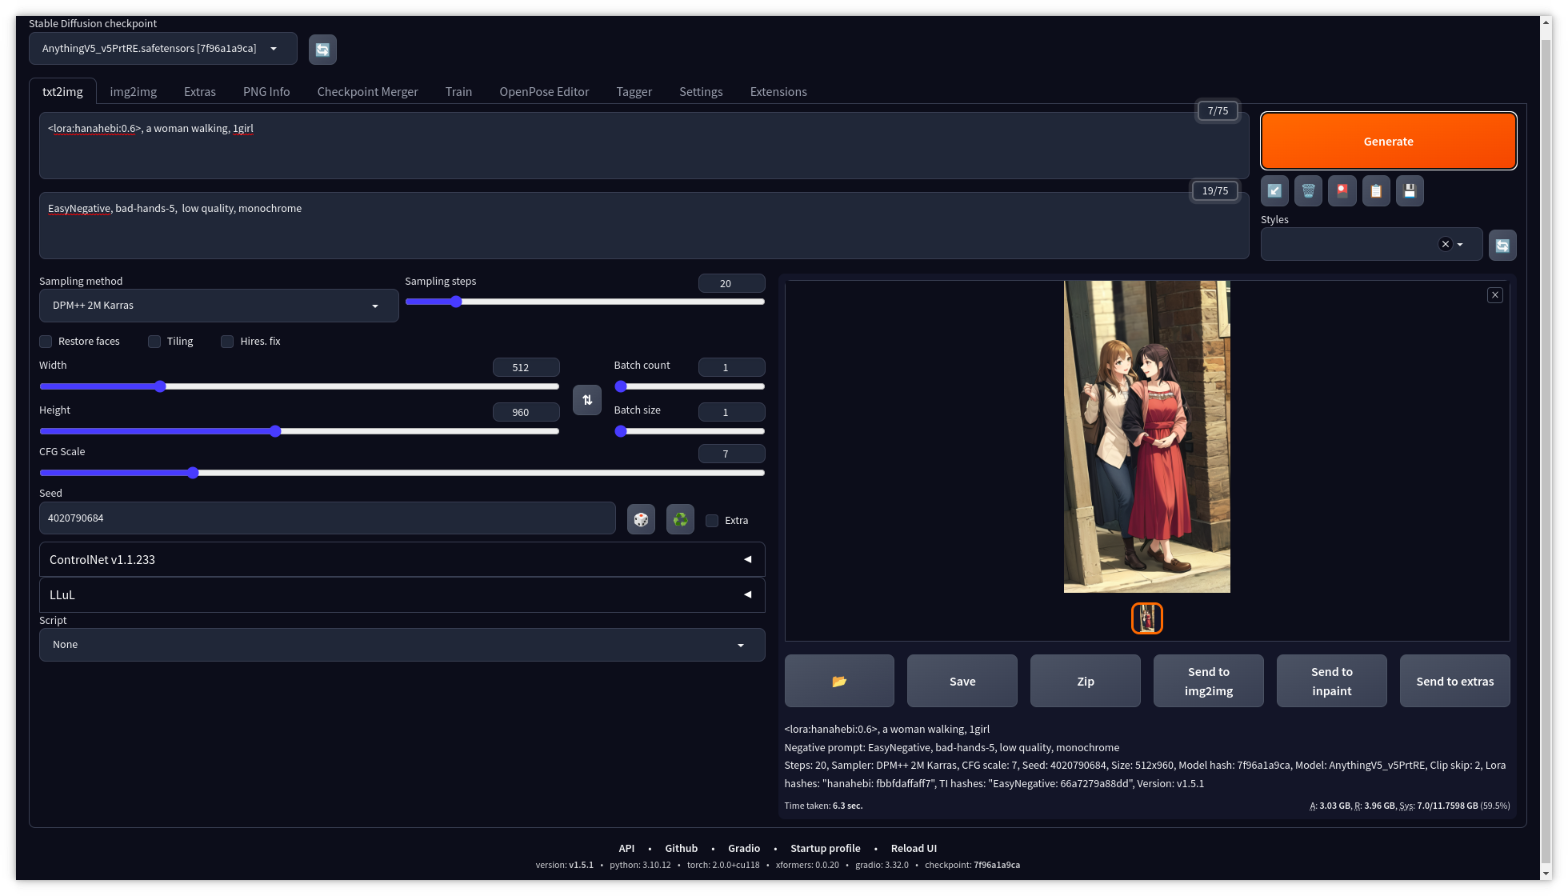Clear the prompt with the trash icon
Screen dimensions: 1568x896
click(1308, 191)
